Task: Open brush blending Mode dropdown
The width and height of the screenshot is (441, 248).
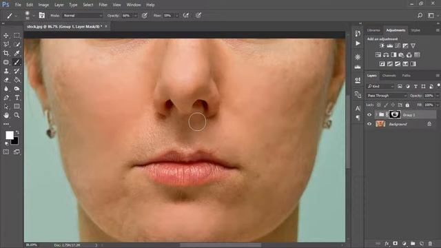Action: click(83, 15)
